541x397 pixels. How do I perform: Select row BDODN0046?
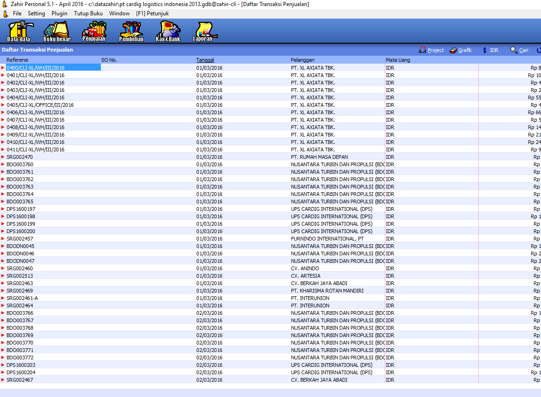point(270,254)
